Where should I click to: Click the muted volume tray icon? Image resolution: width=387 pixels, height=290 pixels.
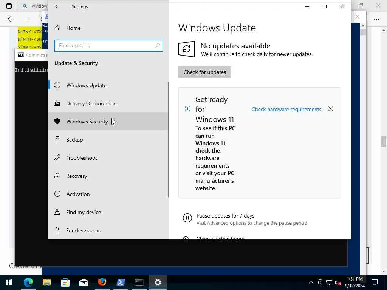pyautogui.click(x=338, y=282)
